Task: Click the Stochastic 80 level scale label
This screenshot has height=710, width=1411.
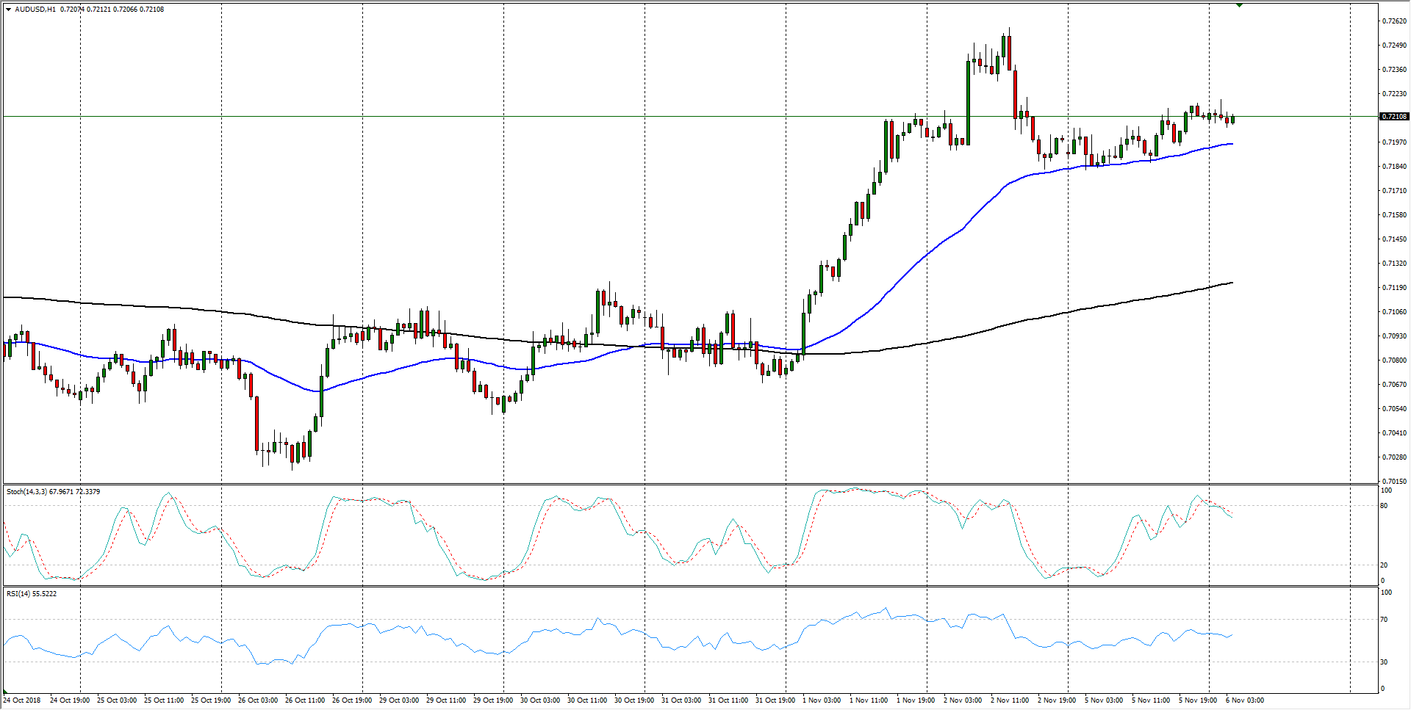Action: [x=1384, y=506]
